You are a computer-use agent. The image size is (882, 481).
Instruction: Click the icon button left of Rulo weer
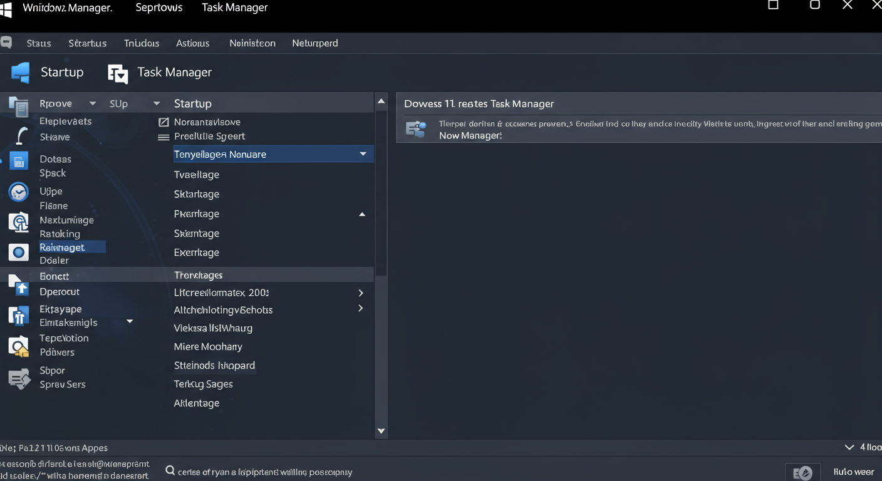[802, 473]
